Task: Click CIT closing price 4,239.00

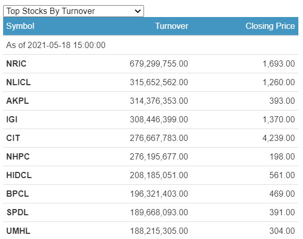Action: coord(279,138)
